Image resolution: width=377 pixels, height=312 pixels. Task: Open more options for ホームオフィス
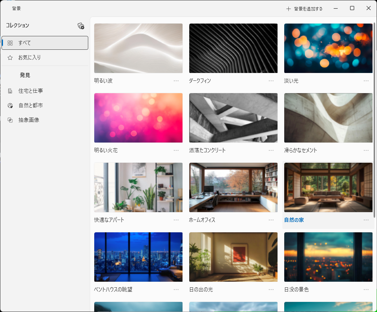271,220
